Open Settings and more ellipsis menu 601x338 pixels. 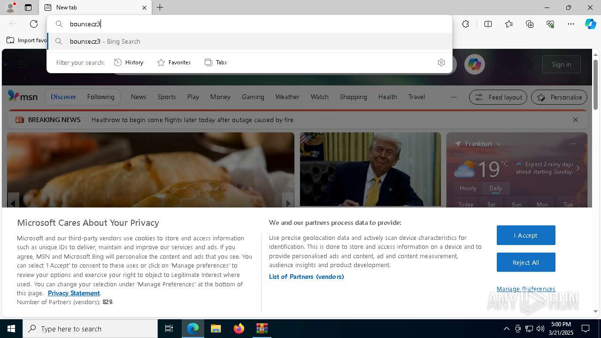pyautogui.click(x=571, y=24)
